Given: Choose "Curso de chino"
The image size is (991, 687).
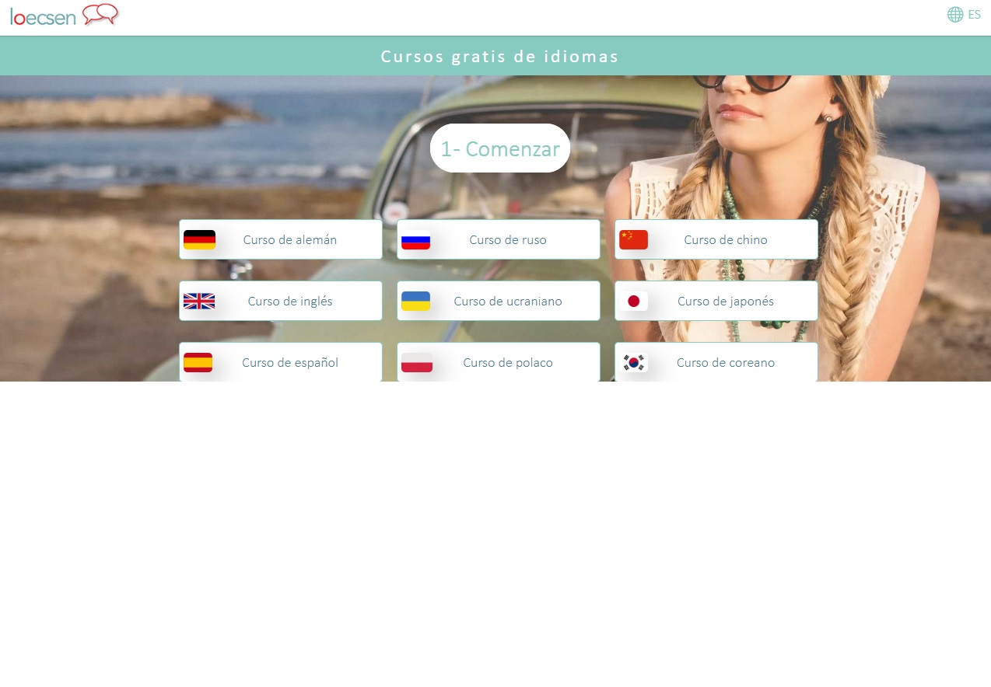Looking at the screenshot, I should [725, 240].
